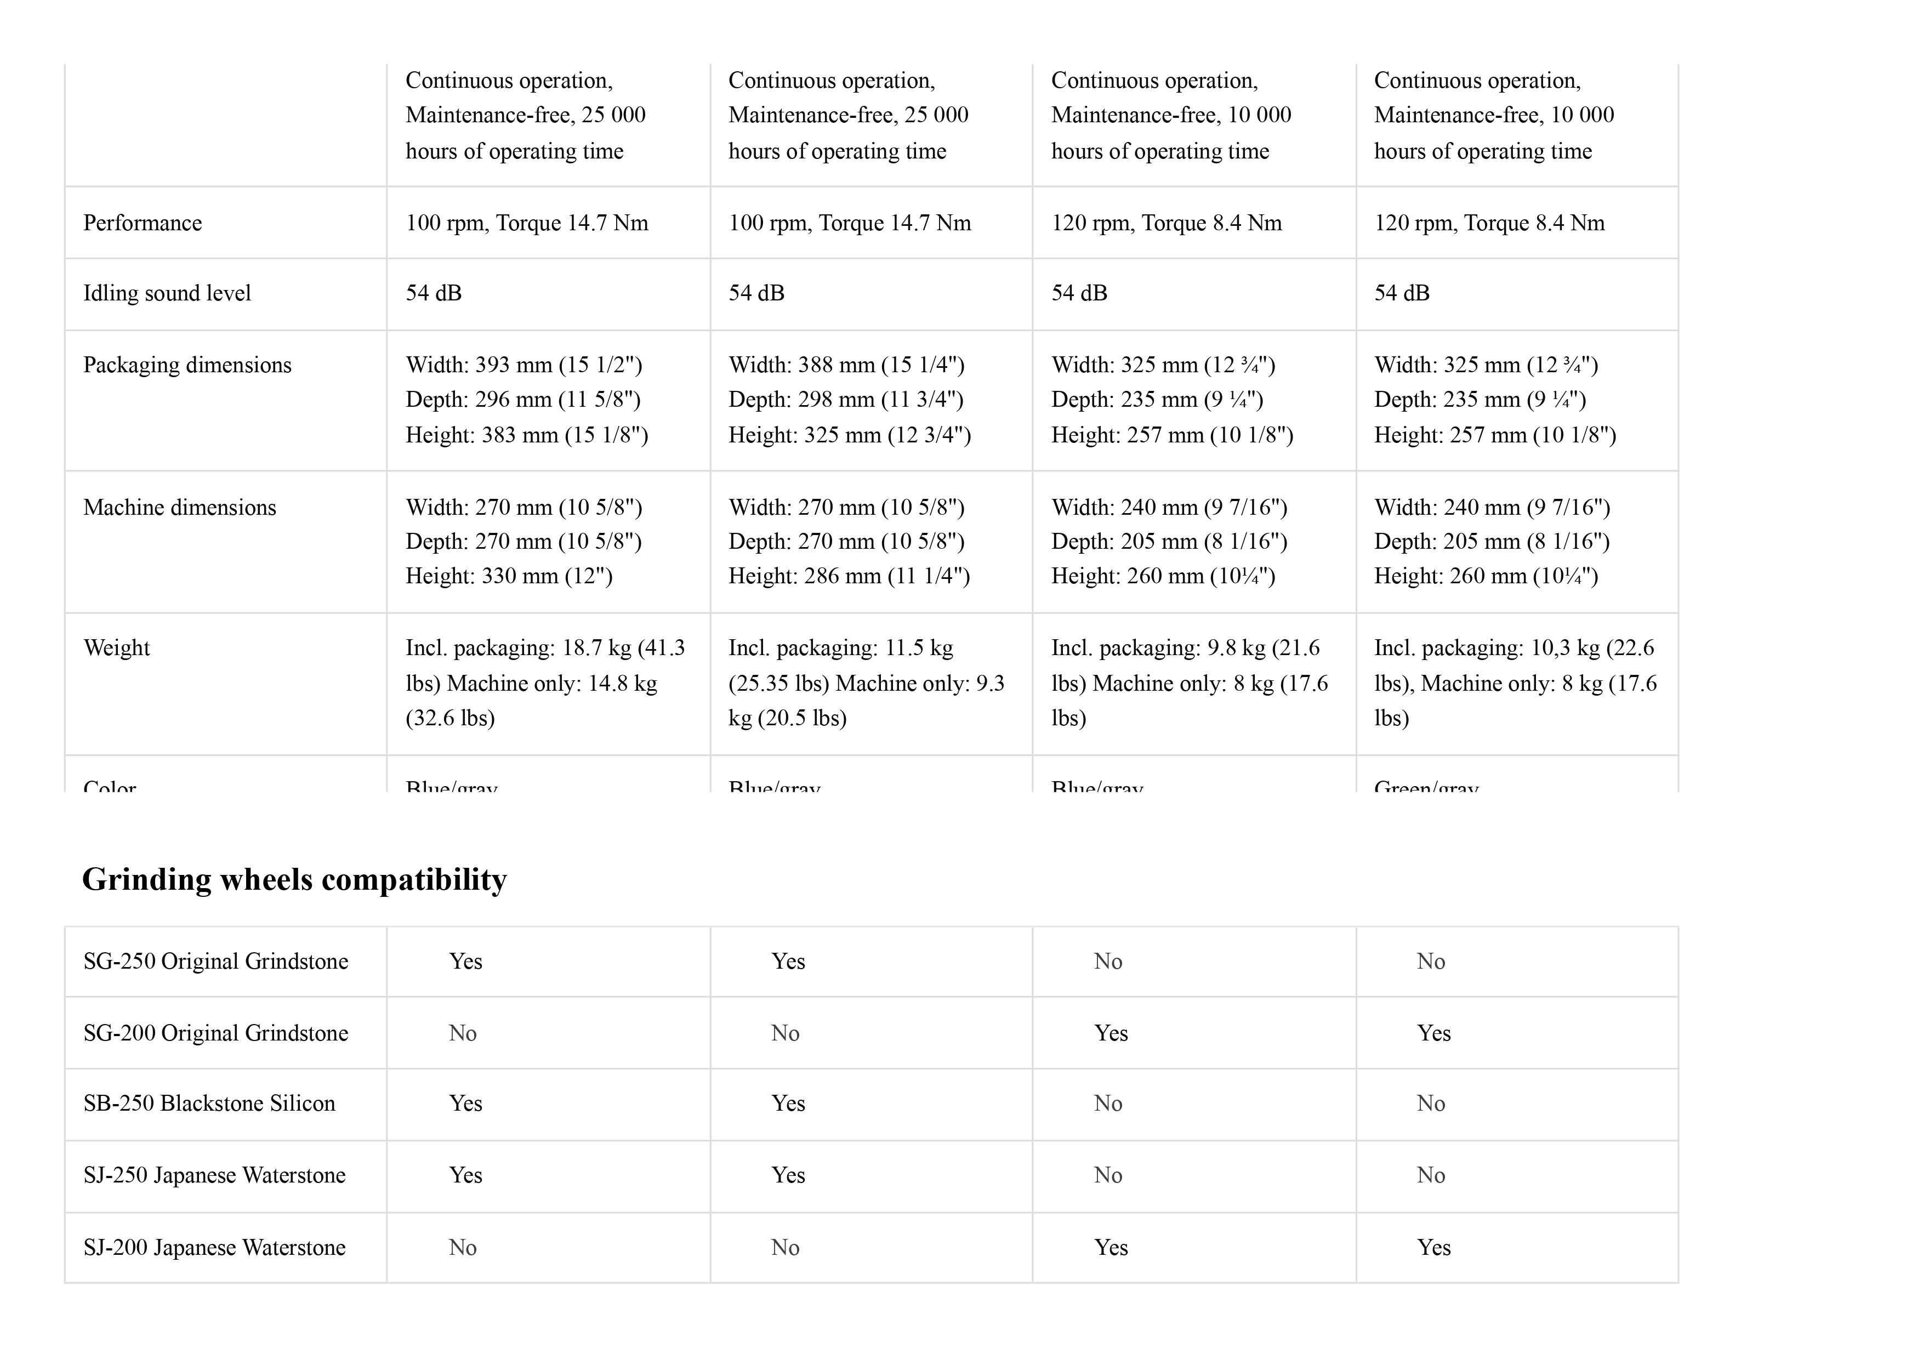Click the 'Idling sound level' row label
Viewport: 1923px width, 1359px height.
167,294
